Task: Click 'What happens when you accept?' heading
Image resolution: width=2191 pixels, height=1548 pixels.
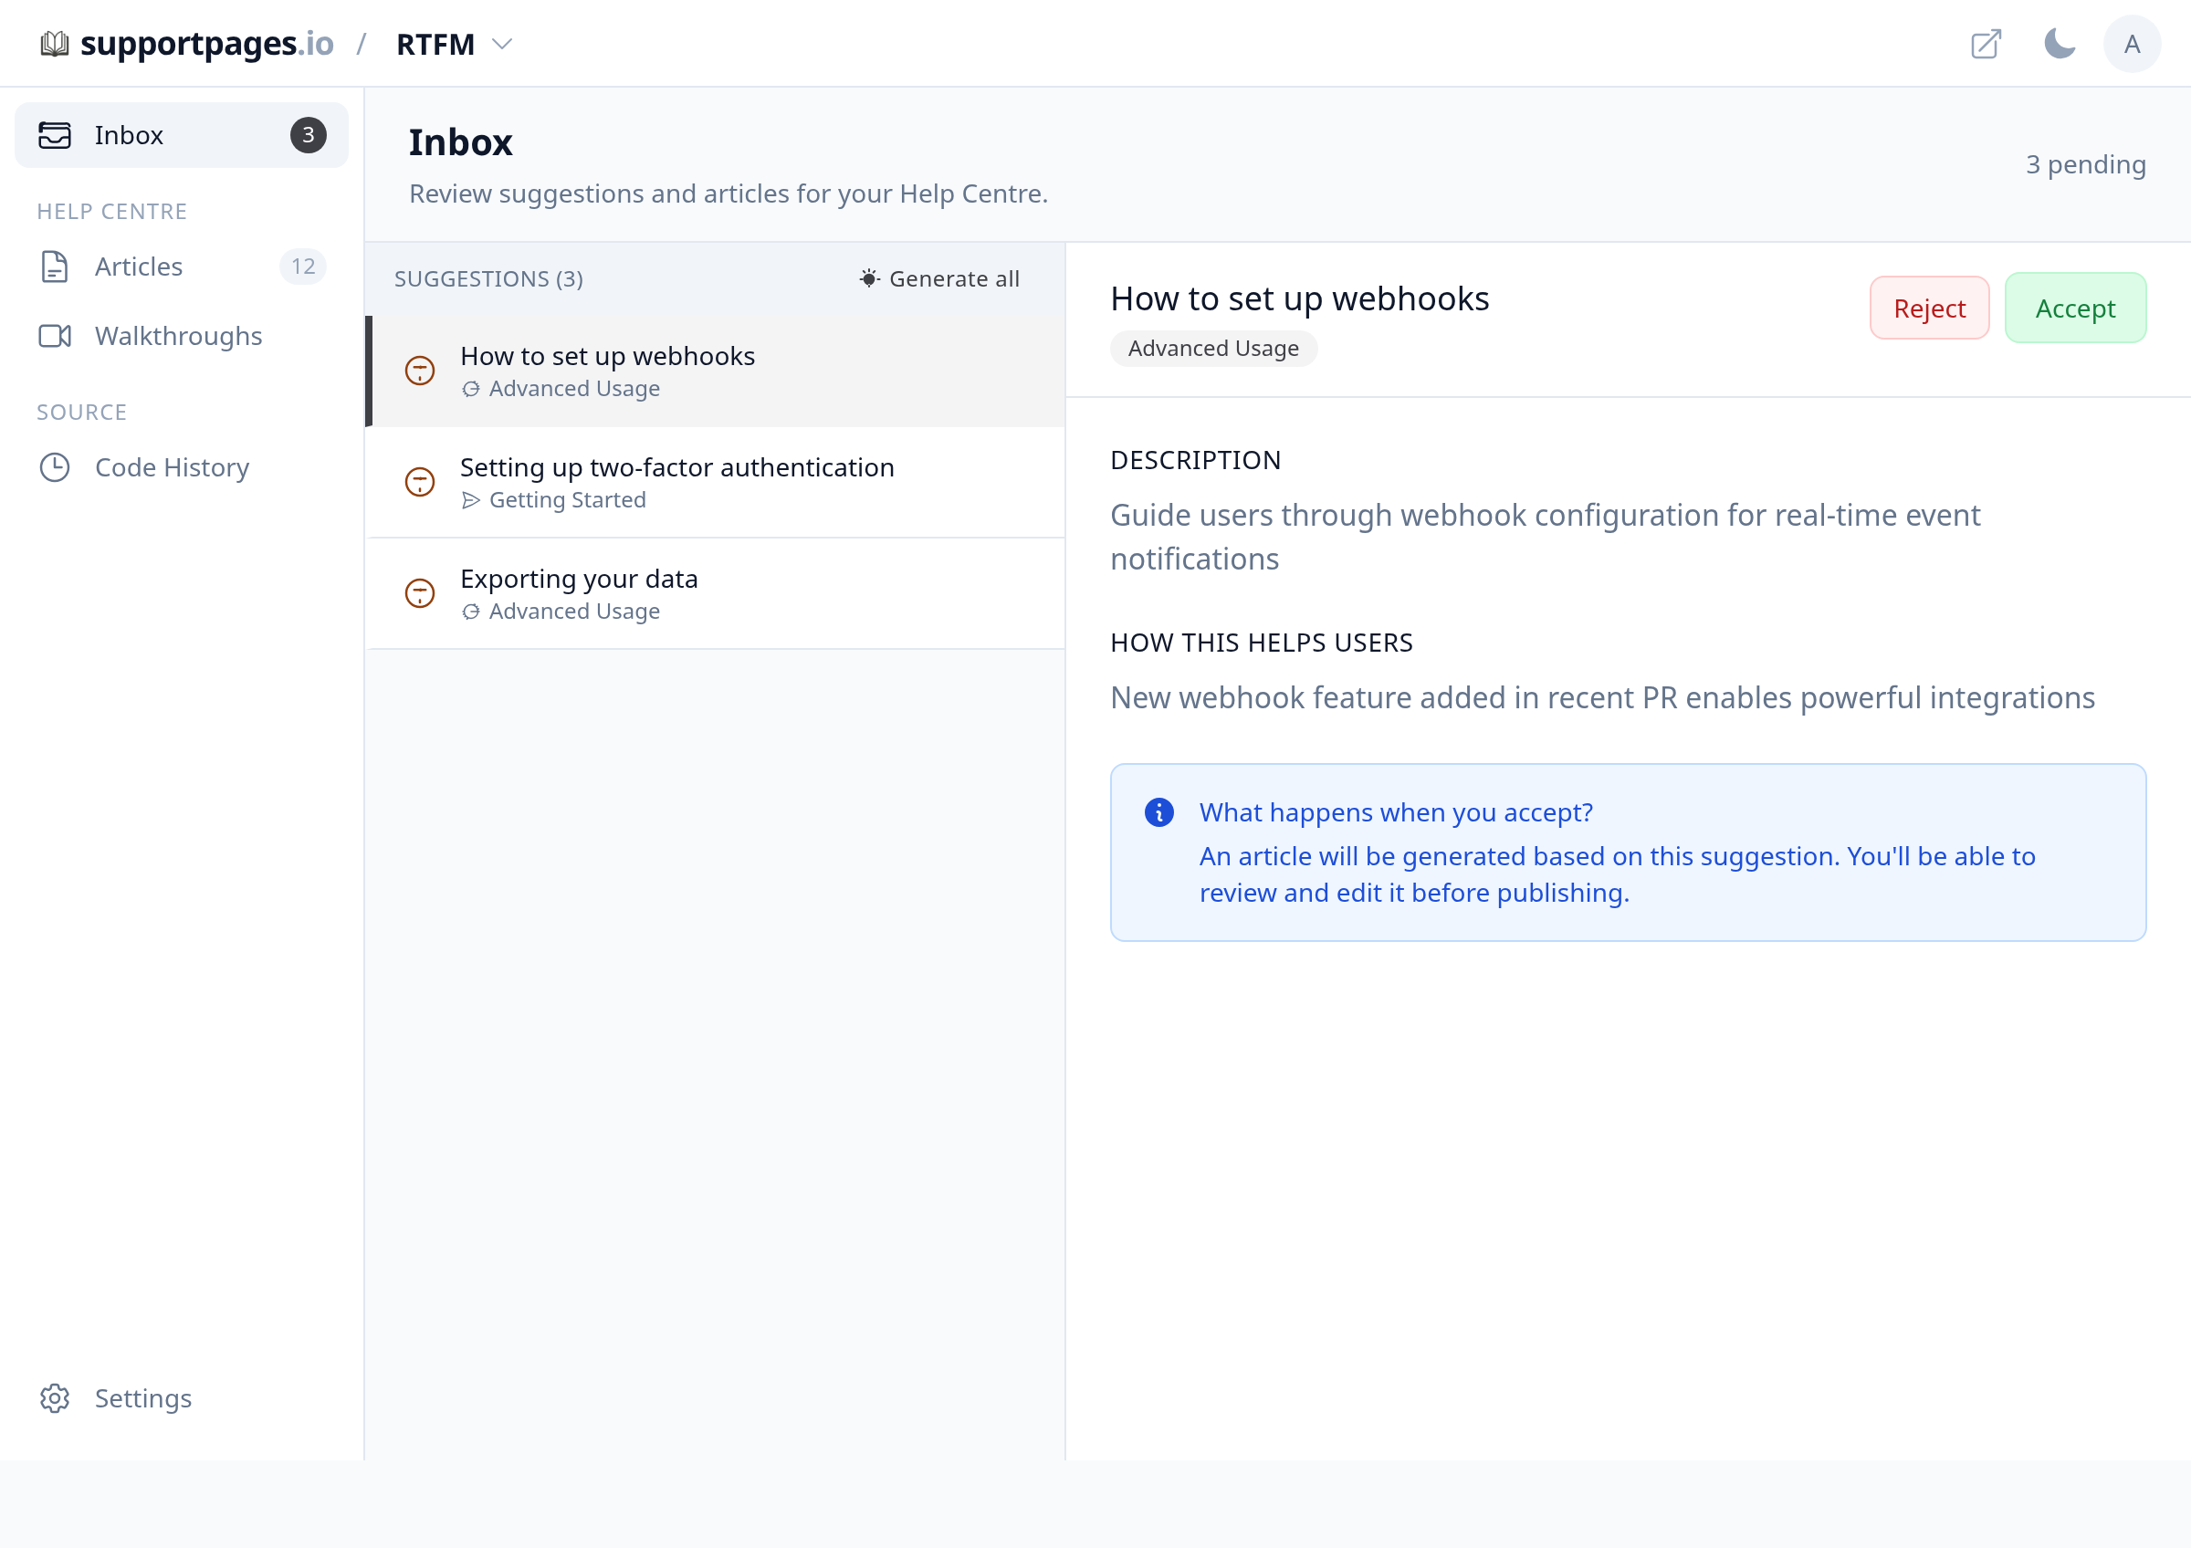Action: pos(1395,812)
